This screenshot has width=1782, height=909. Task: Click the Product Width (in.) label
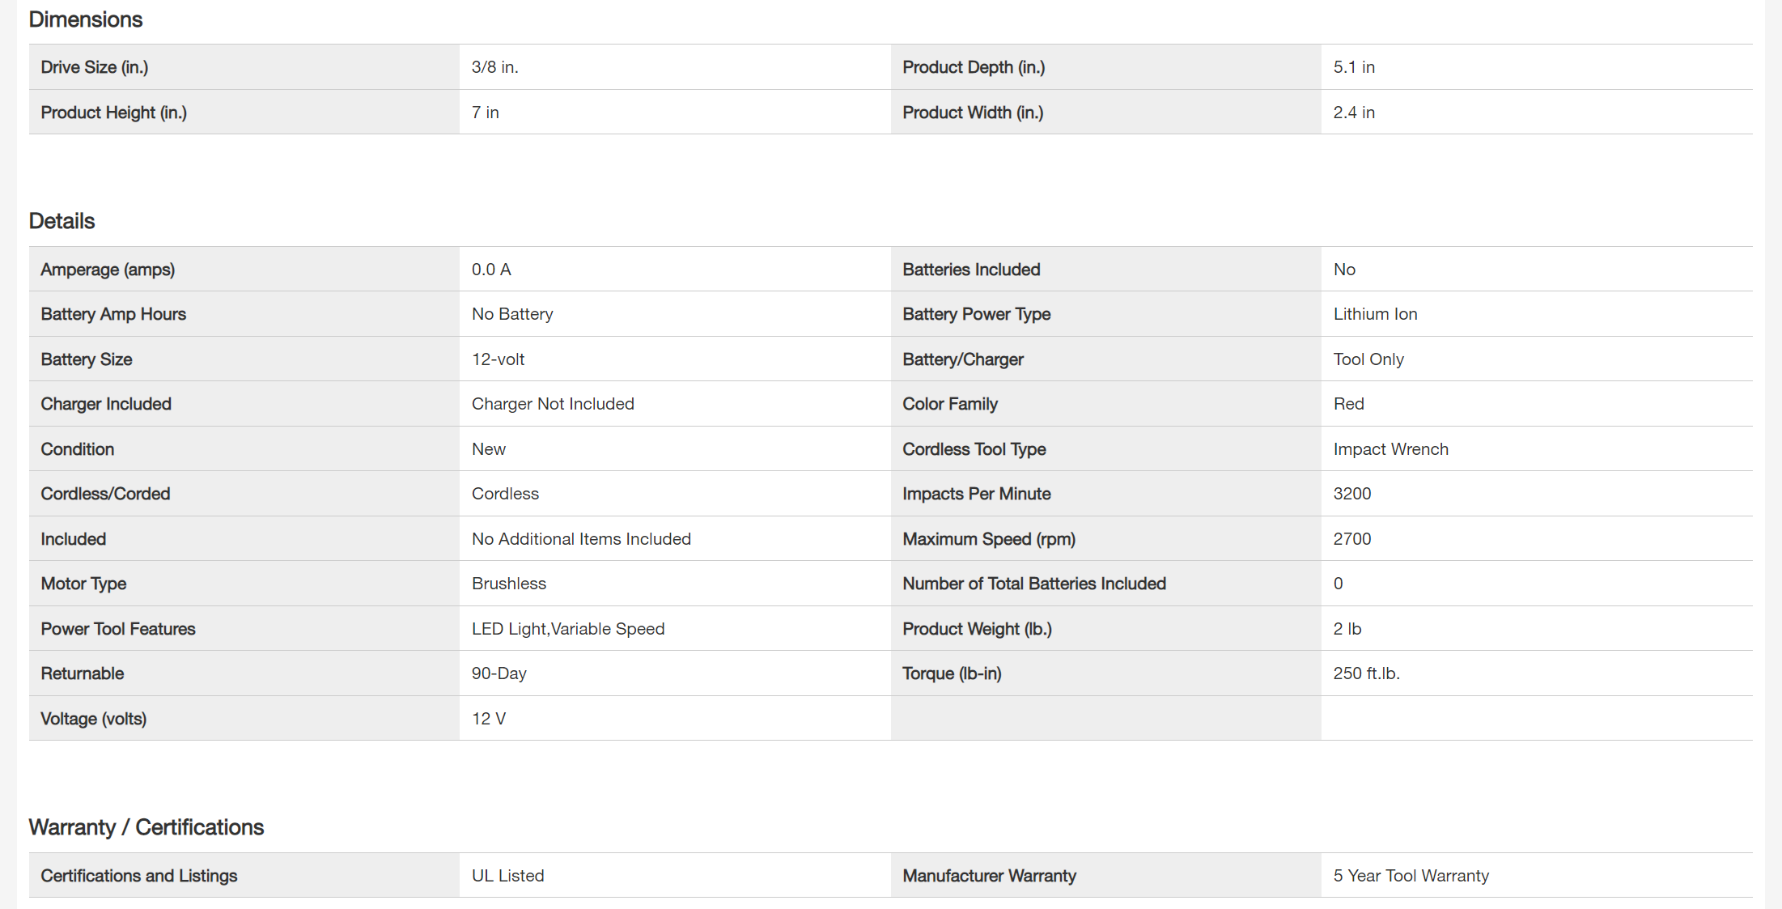[973, 113]
